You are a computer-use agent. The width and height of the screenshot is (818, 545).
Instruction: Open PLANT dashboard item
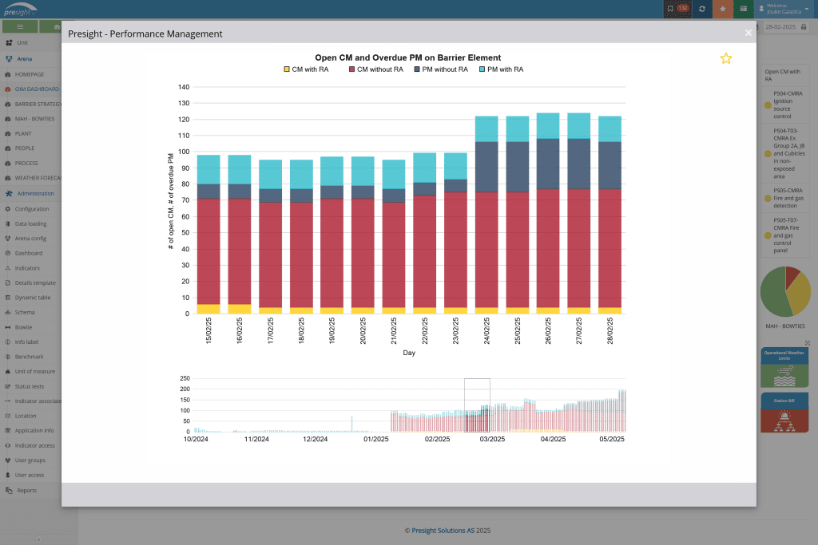(23, 133)
